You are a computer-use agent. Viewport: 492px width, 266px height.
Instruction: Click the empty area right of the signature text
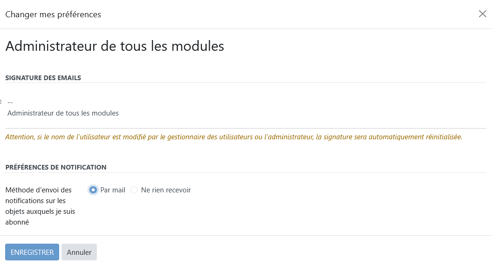(303, 113)
